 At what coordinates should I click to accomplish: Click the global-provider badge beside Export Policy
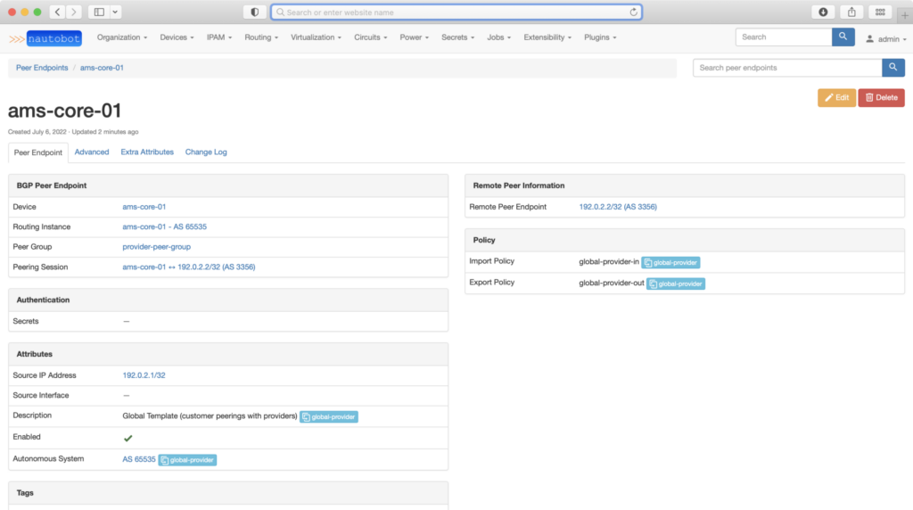676,284
